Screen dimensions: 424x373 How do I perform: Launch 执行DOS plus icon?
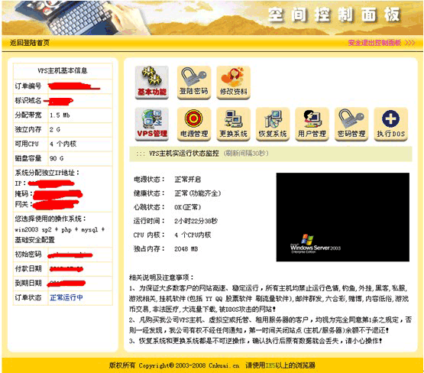click(x=390, y=124)
